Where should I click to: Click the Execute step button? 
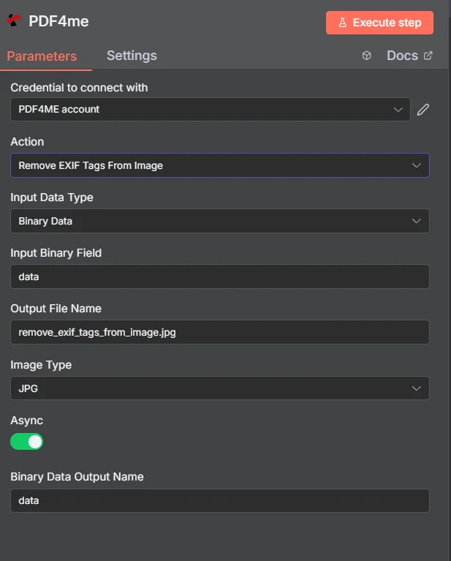(x=379, y=23)
